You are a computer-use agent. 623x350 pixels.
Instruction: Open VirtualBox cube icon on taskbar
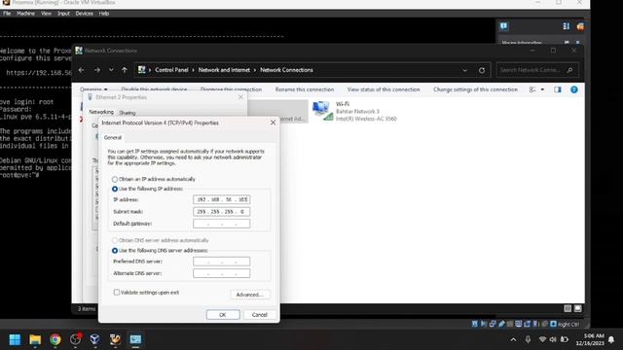coord(95,339)
